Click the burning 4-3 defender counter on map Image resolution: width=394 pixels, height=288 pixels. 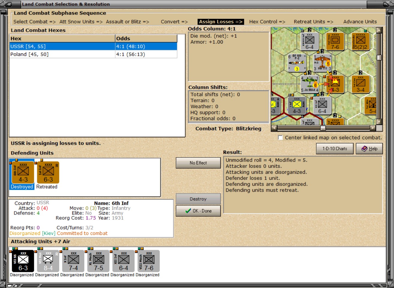pyautogui.click(x=335, y=84)
